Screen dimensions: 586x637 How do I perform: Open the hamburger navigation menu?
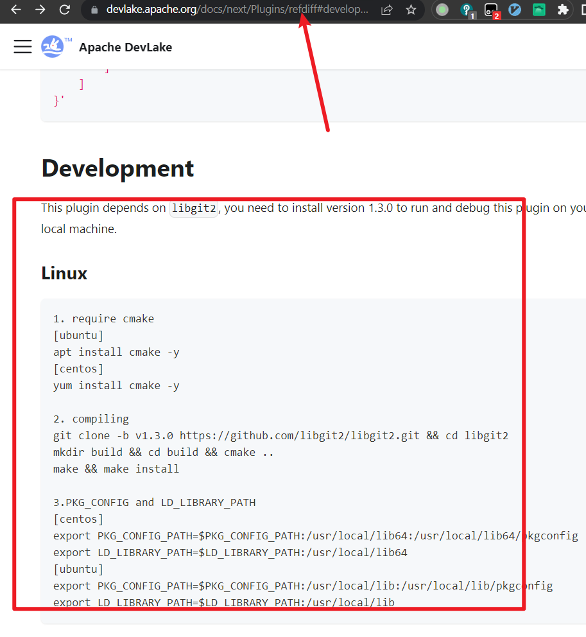[22, 47]
